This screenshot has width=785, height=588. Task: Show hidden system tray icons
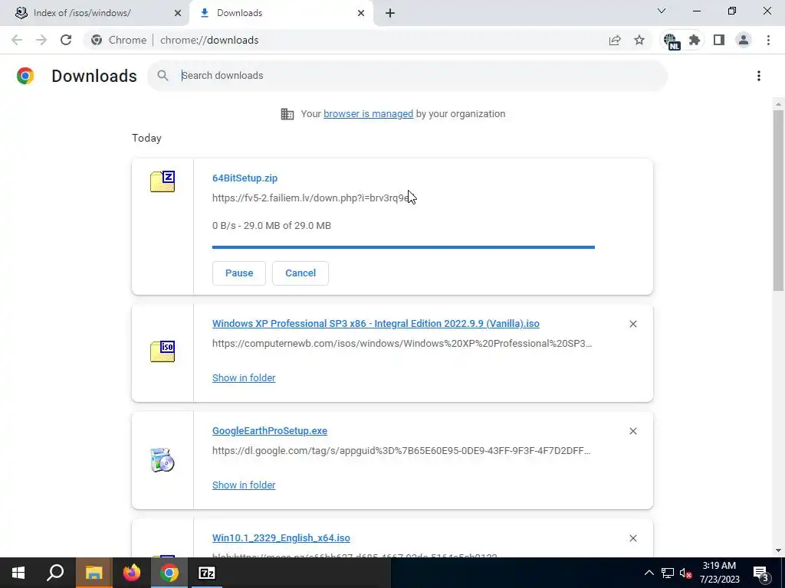coord(649,573)
